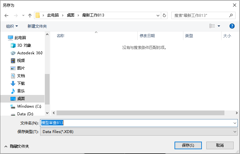240x154 pixels.
Task: Open the 组织 menu
Action: point(12,26)
